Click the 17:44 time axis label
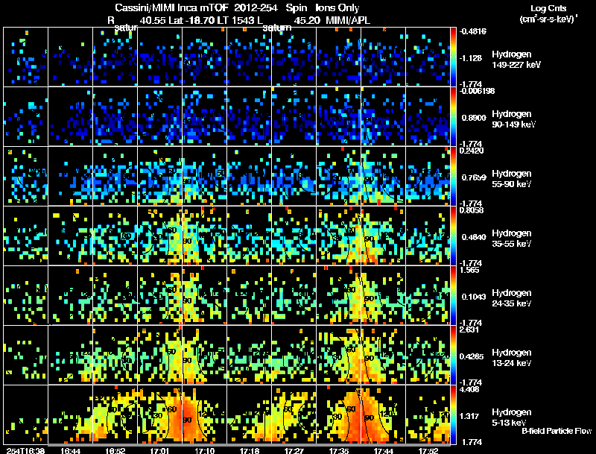The width and height of the screenshot is (596, 454). pyautogui.click(x=384, y=450)
